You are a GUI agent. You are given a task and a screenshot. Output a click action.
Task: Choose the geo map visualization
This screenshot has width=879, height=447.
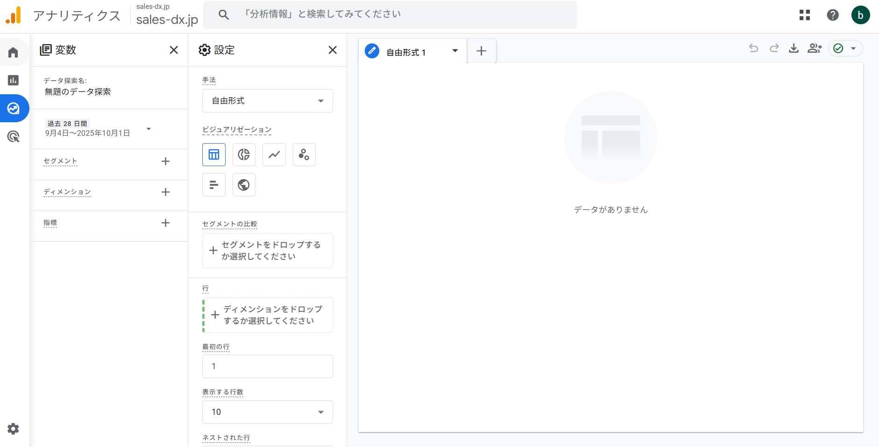(244, 185)
